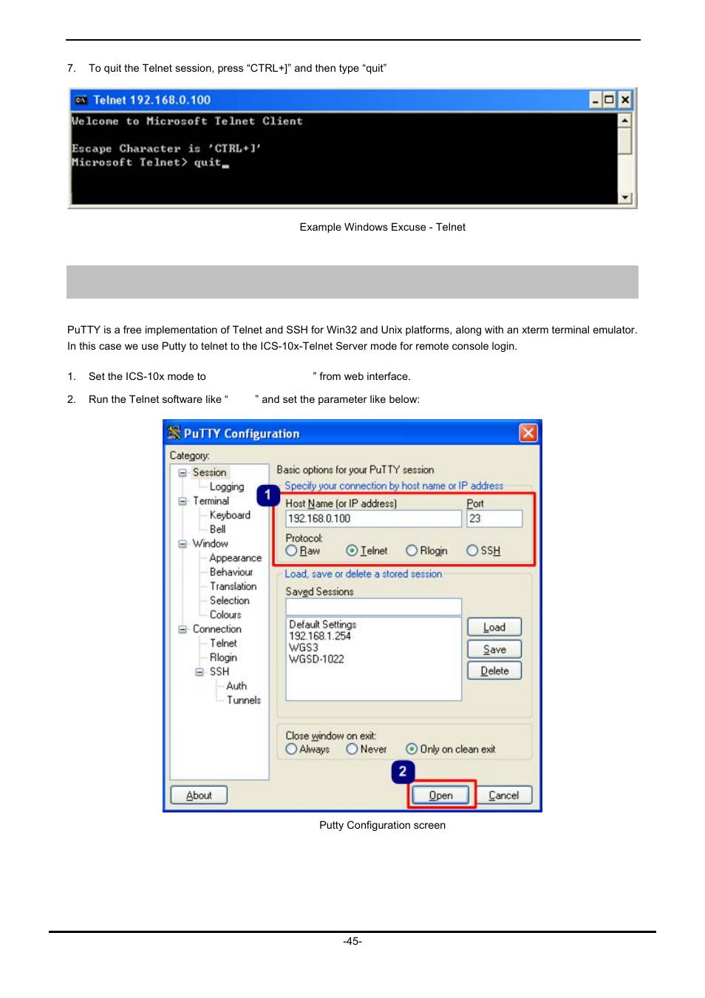Viewport: 705px width, 998px height.
Task: Open the Colours category
Action: pyautogui.click(x=225, y=615)
